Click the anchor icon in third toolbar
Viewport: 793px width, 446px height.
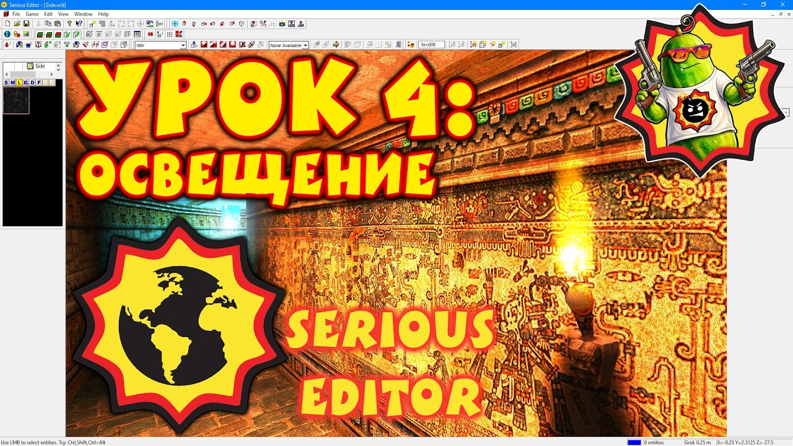click(x=38, y=45)
